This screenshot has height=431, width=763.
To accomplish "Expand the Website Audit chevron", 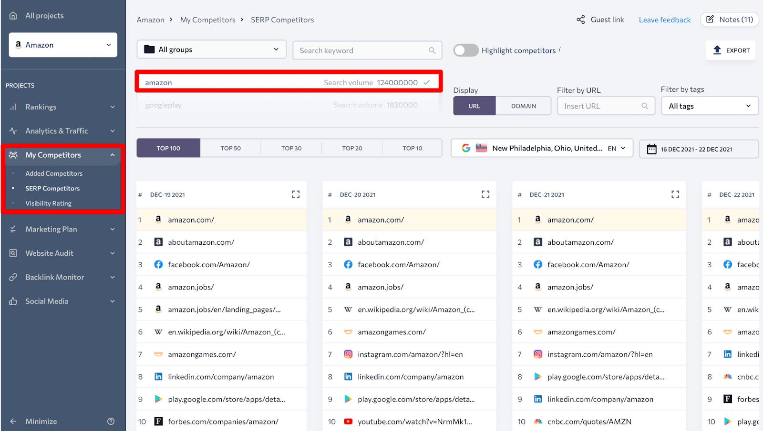I will tap(113, 253).
